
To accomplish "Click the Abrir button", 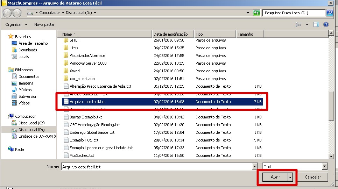I will click(275, 177).
